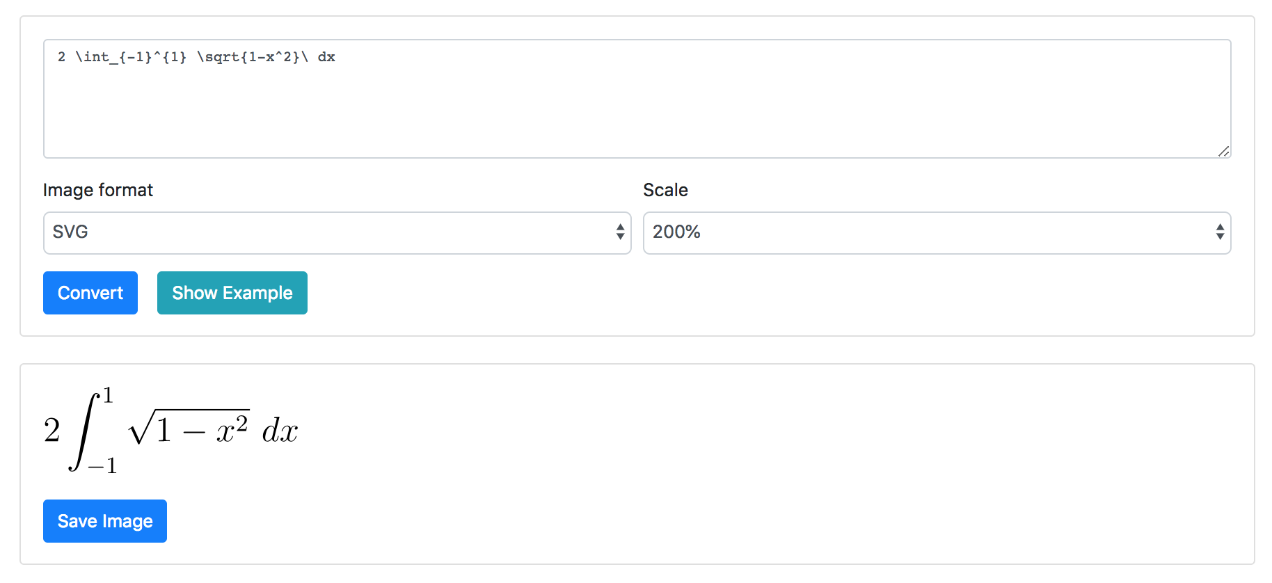This screenshot has width=1272, height=583.
Task: Click the integral sign in rendered output
Action: pyautogui.click(x=84, y=431)
